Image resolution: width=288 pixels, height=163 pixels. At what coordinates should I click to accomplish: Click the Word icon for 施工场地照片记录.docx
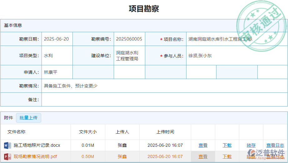(x=7, y=146)
